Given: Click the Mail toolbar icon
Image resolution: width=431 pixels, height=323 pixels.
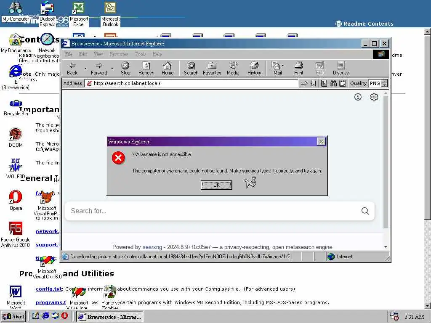Looking at the screenshot, I should point(276,68).
